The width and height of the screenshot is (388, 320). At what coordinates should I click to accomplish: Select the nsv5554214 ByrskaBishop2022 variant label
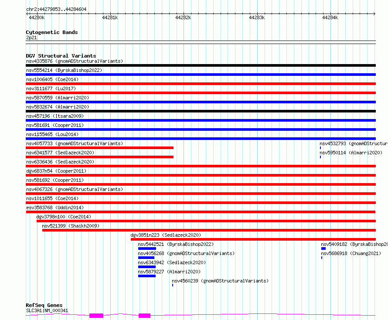point(64,70)
